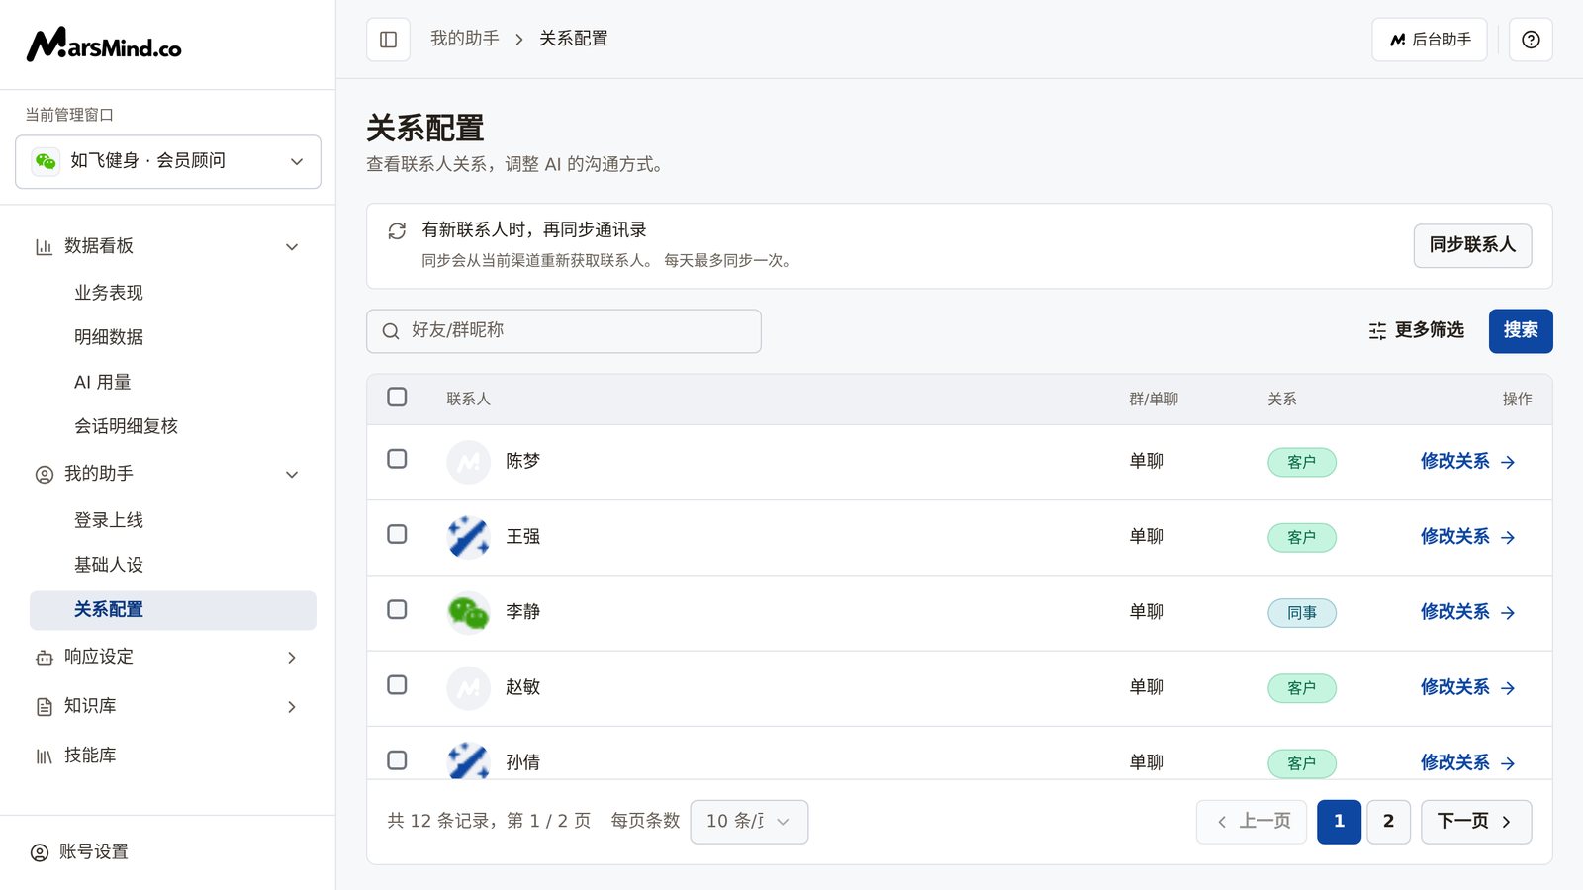
Task: Check the checkbox for 王强
Action: pyautogui.click(x=397, y=534)
